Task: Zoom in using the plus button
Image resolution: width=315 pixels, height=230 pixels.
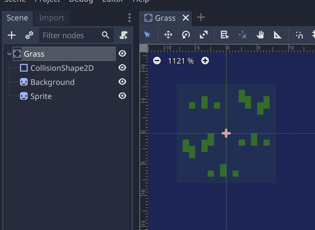Action: pos(205,61)
